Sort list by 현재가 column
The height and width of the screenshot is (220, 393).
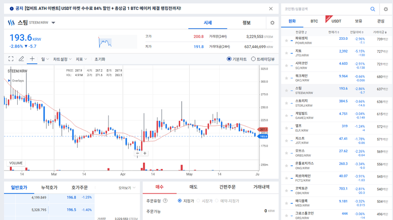coord(334,32)
